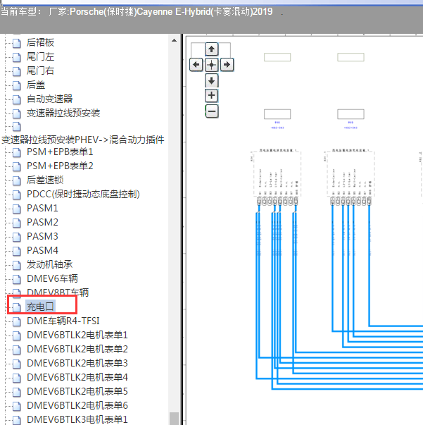This screenshot has width=423, height=425.
Task: Open the 发动机轴承 entry
Action: [50, 264]
